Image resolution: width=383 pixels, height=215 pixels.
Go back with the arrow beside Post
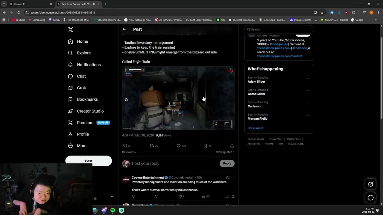124,29
